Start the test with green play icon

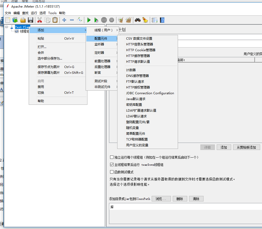point(89,20)
